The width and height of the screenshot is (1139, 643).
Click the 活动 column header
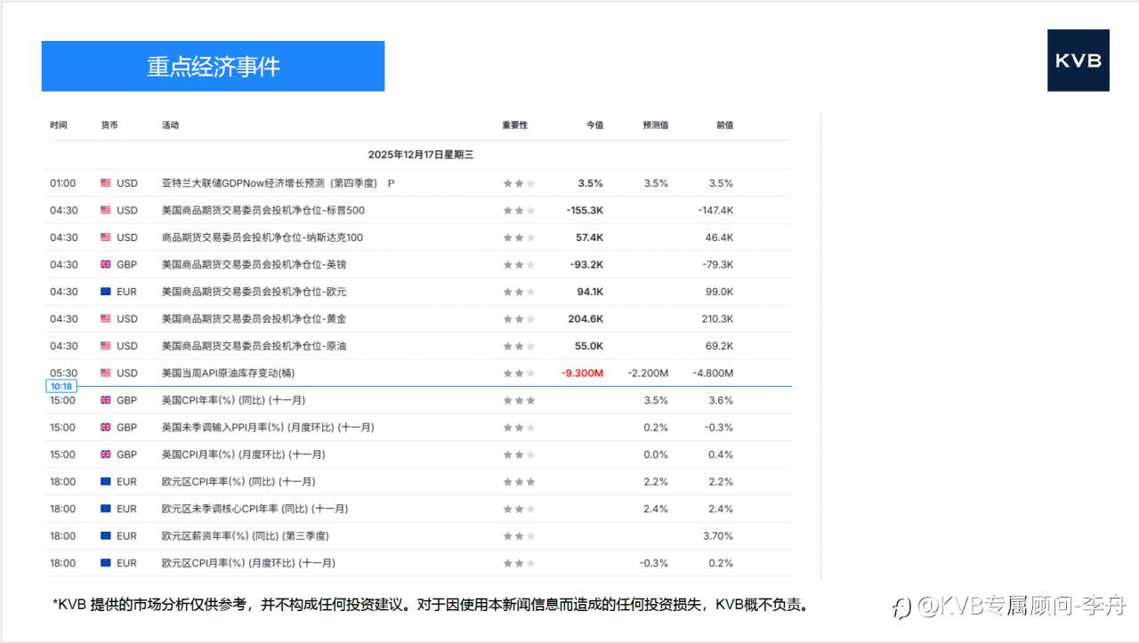(170, 125)
